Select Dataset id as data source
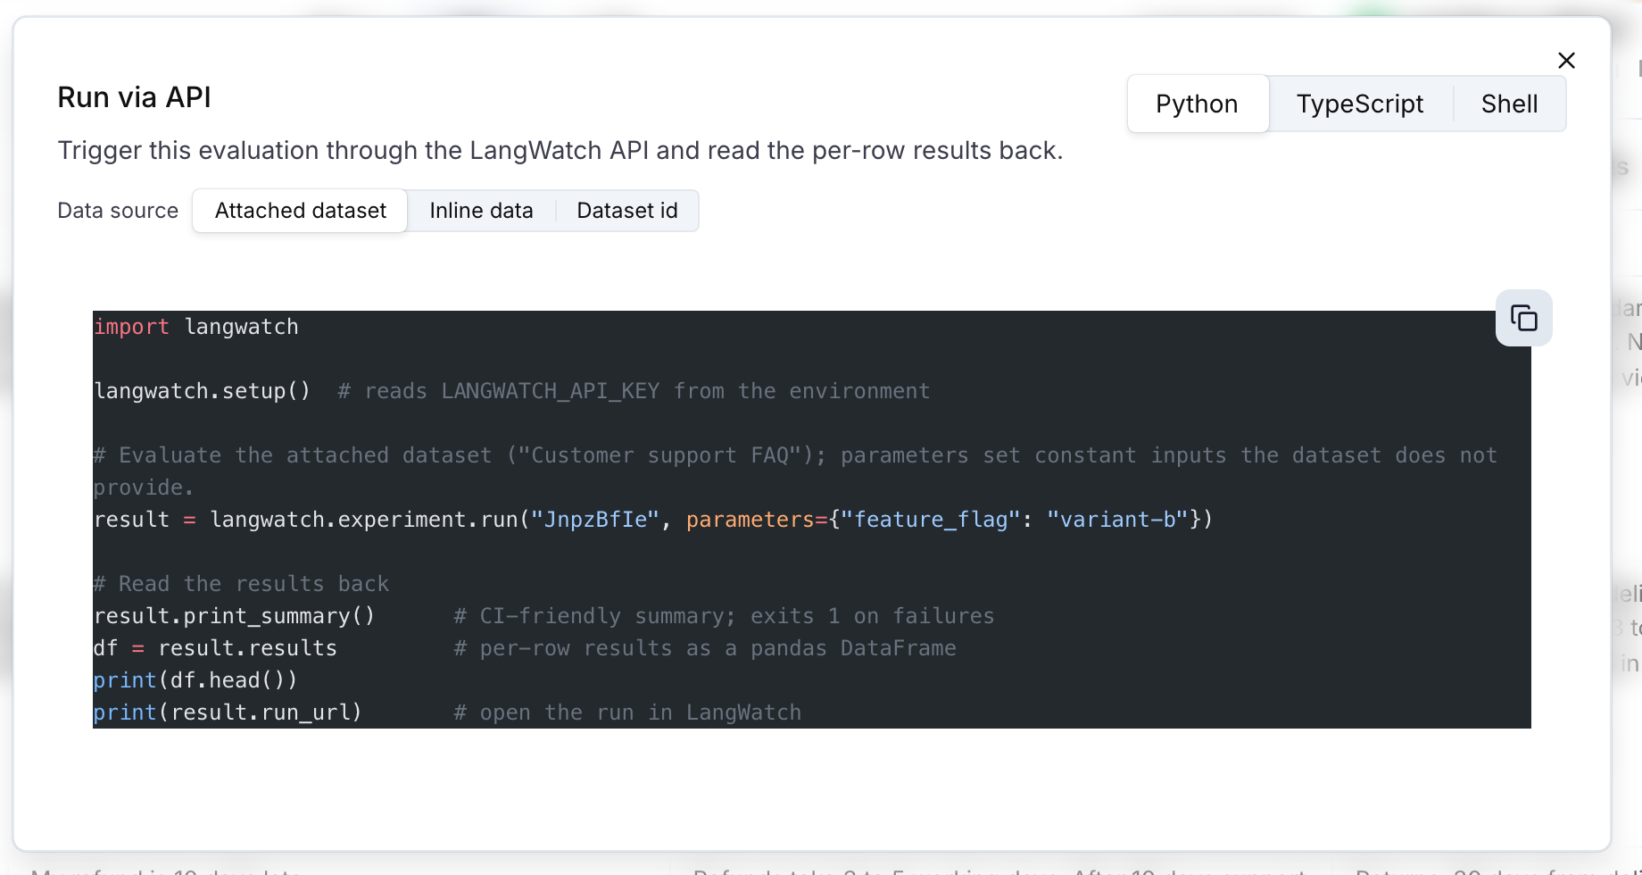 click(627, 211)
